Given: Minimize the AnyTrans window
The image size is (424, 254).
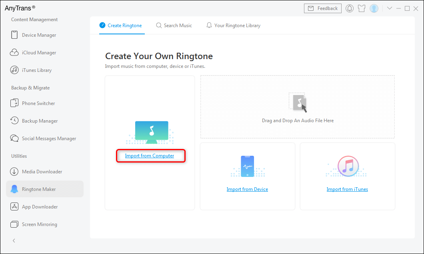Looking at the screenshot, I should pyautogui.click(x=398, y=8).
